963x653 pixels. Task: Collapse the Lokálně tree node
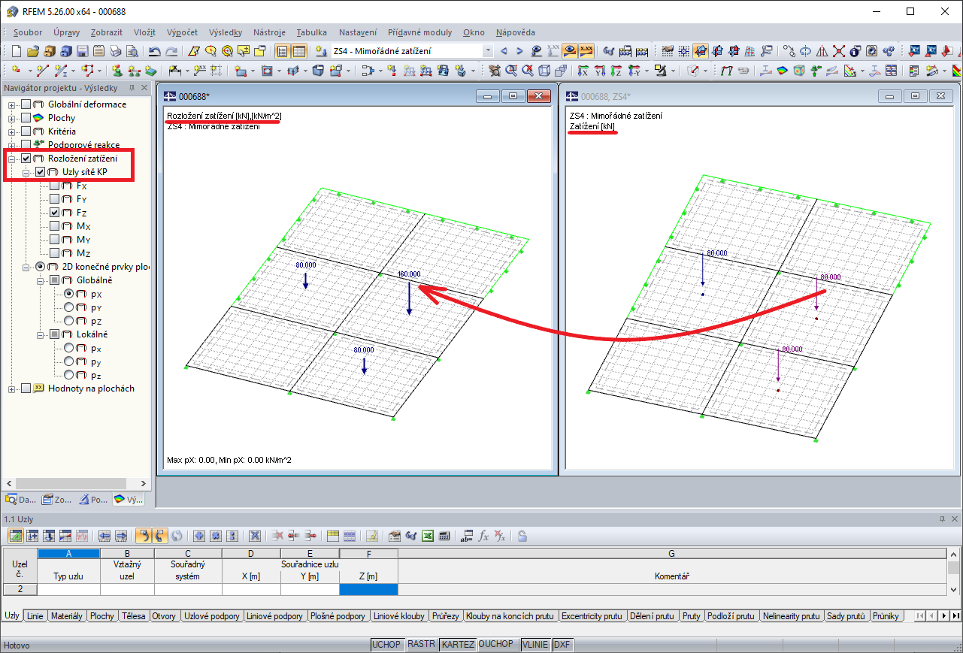41,334
